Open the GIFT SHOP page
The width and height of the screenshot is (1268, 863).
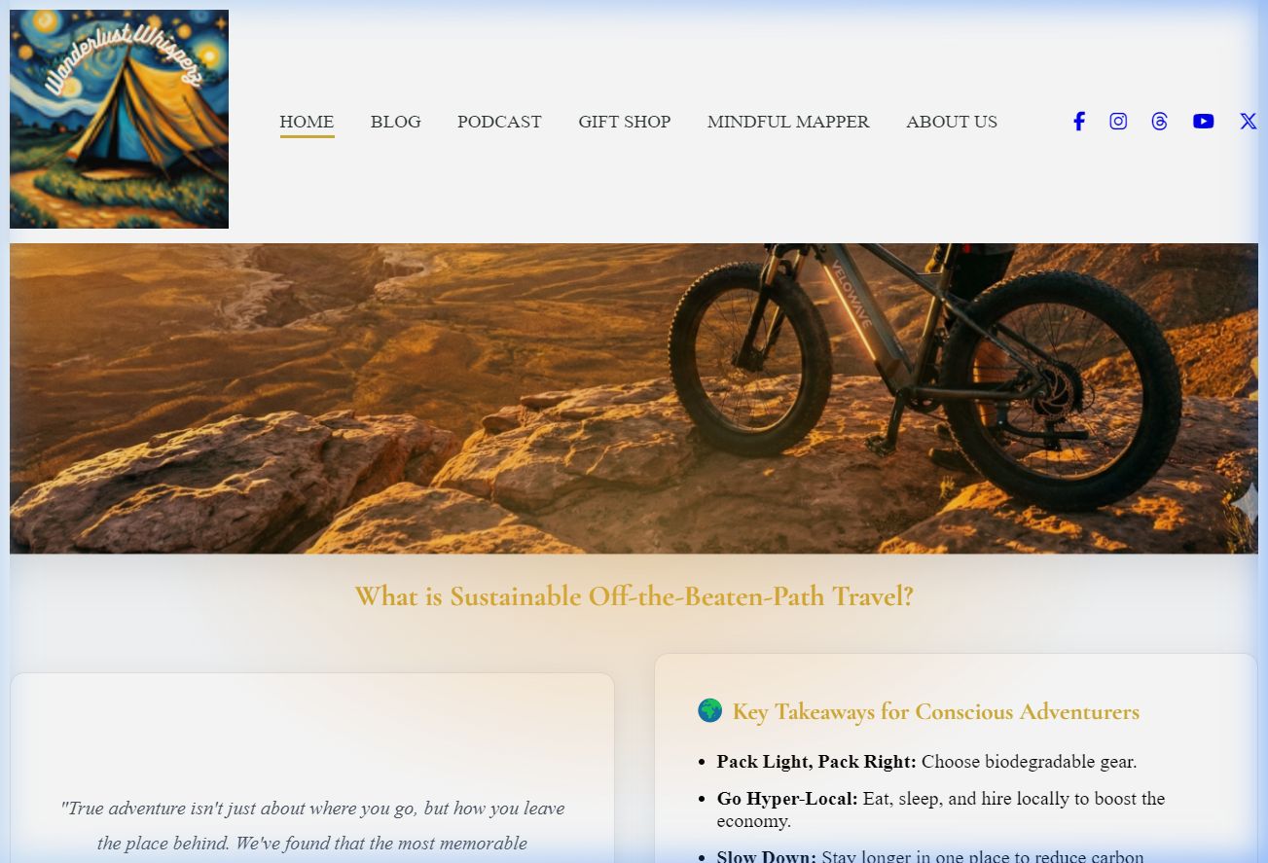tap(624, 122)
